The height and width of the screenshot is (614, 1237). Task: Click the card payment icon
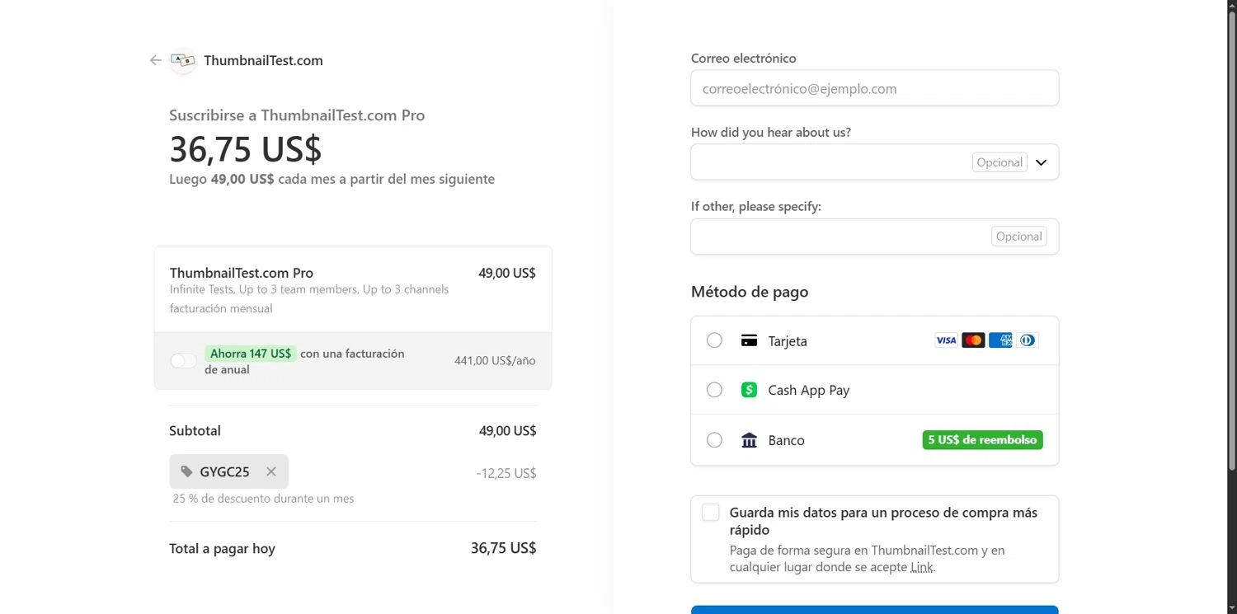click(x=749, y=340)
